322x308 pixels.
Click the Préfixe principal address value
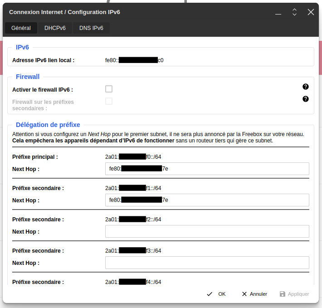[x=133, y=157]
